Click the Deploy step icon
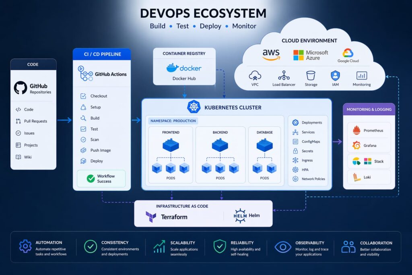This screenshot has height=275, width=412. [x=83, y=161]
